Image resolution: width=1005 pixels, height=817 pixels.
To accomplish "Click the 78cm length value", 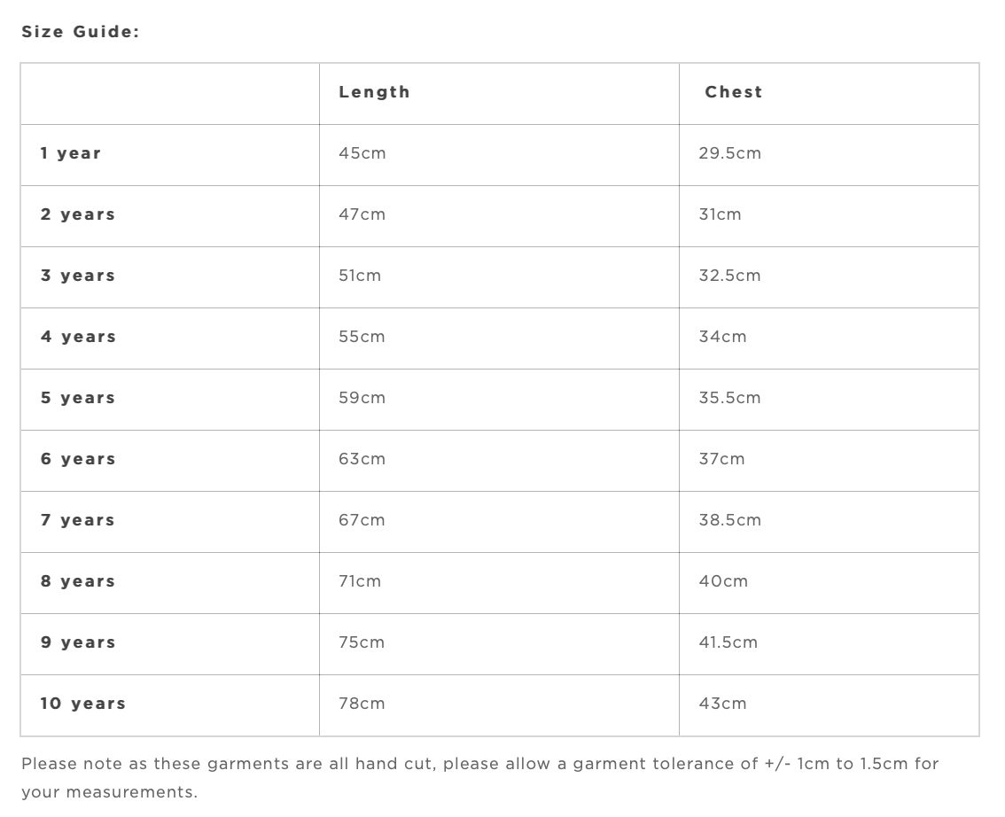I will click(x=362, y=704).
